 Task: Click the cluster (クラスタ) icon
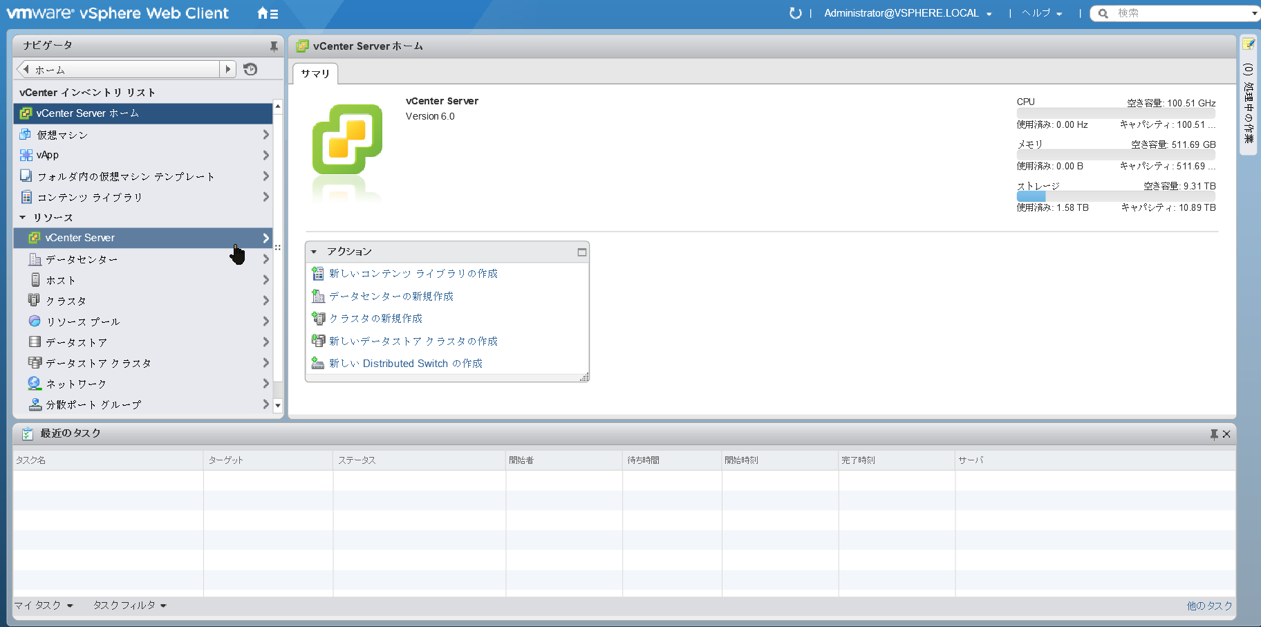[34, 300]
